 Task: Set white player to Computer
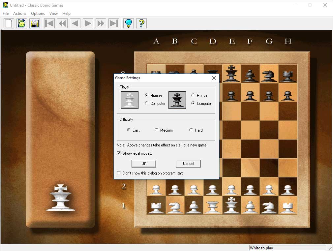pos(147,104)
